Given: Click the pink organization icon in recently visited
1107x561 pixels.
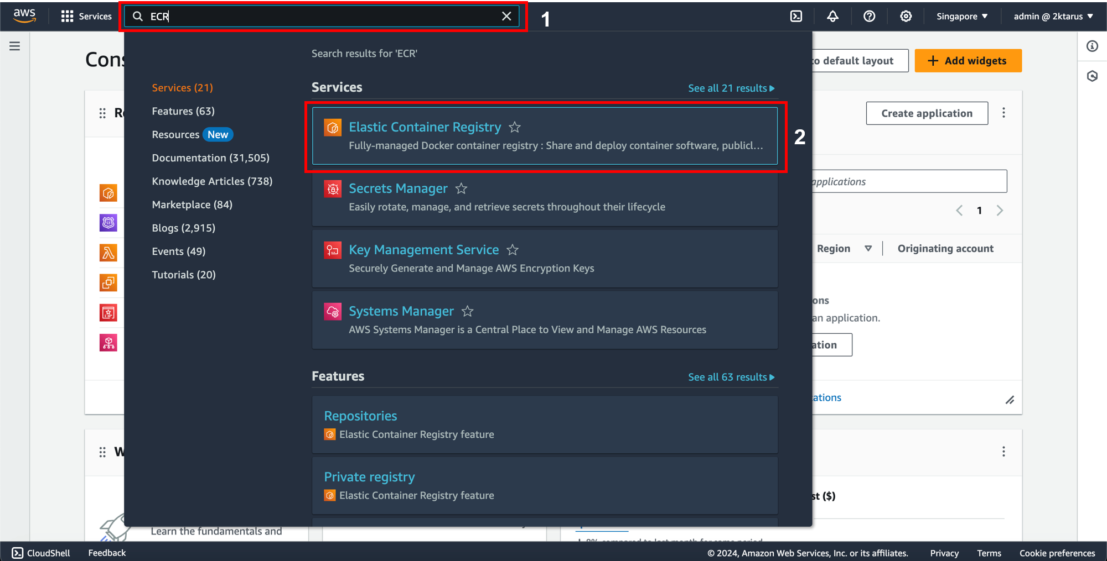Looking at the screenshot, I should pos(108,343).
